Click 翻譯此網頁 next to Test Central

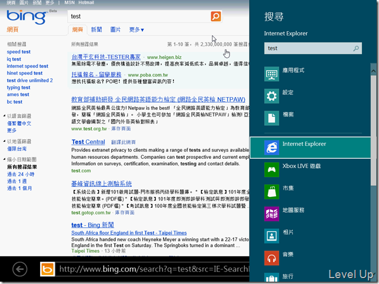(x=123, y=142)
